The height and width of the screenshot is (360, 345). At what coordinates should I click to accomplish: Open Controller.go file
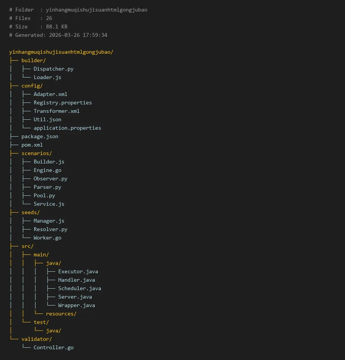pos(53,347)
